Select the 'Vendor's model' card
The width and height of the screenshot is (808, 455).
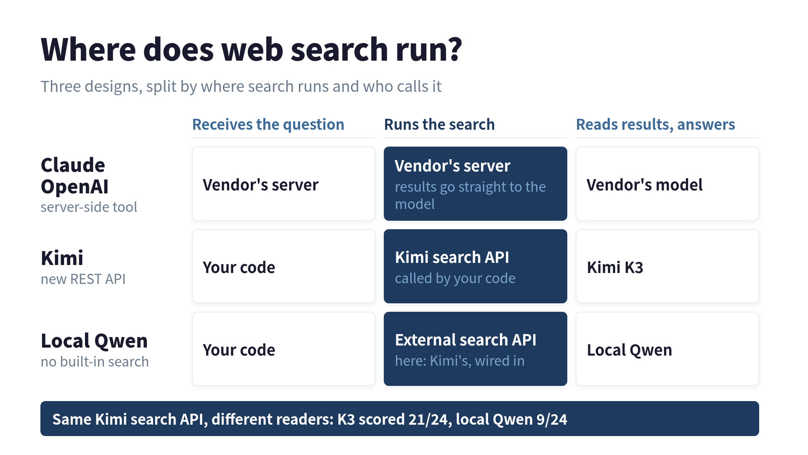[x=667, y=184]
